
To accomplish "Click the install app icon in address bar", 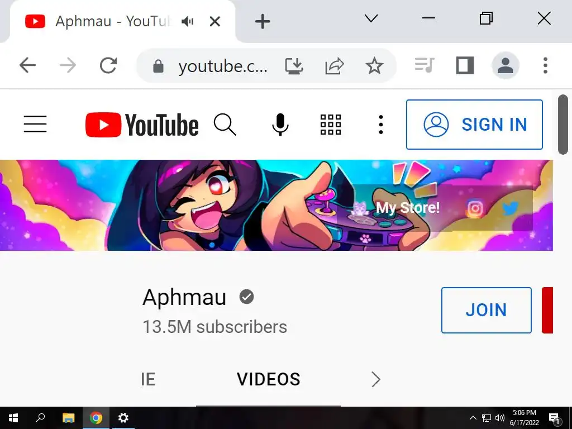I will point(294,66).
